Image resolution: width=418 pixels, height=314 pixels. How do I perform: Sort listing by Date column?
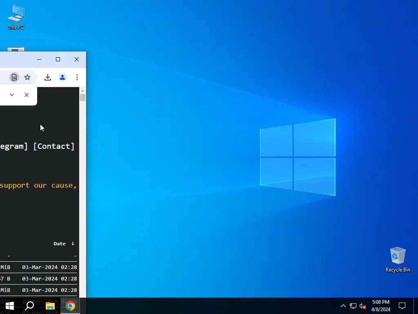coord(60,244)
